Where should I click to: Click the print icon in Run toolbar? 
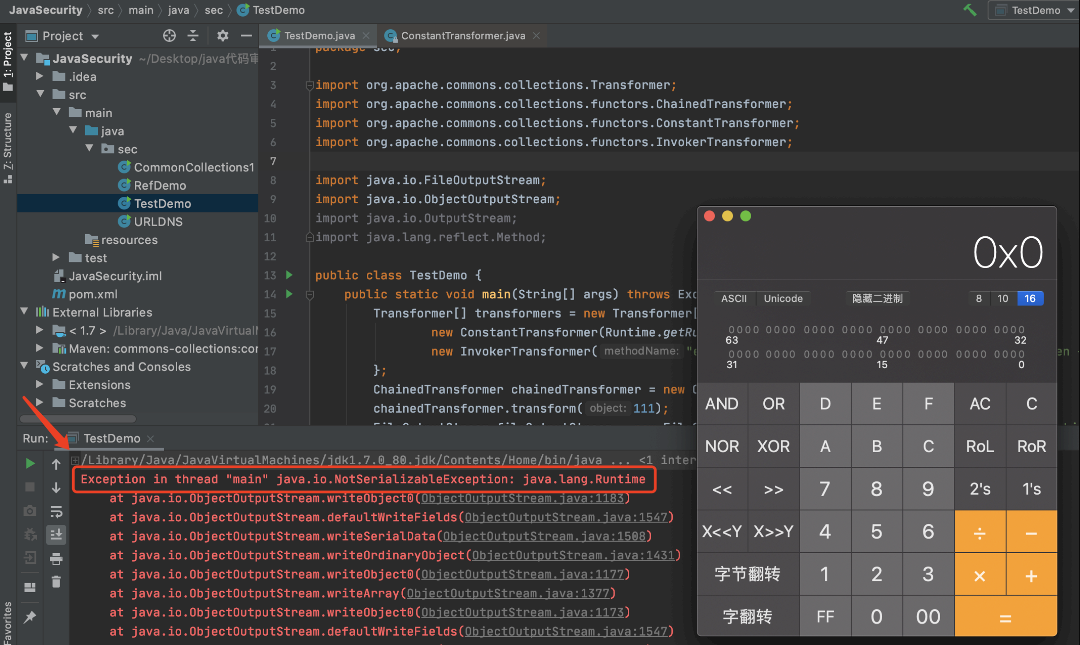click(56, 558)
